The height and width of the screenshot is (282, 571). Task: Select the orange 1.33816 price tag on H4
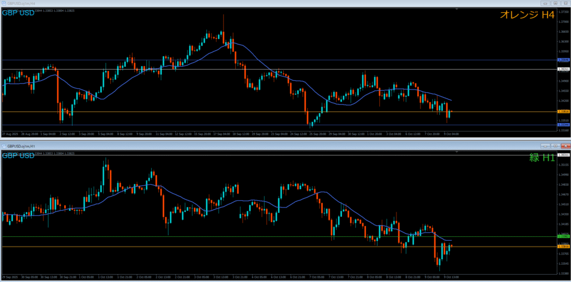tap(563, 112)
